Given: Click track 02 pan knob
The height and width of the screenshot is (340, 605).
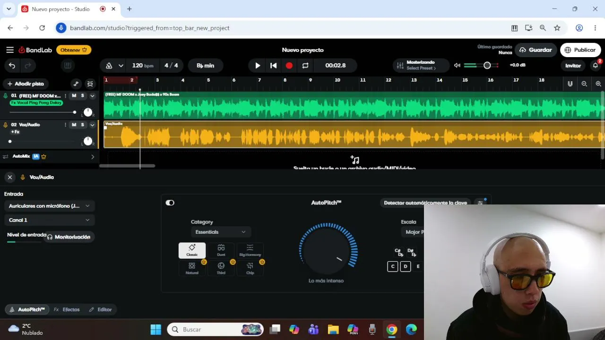Looking at the screenshot, I should pos(88,141).
